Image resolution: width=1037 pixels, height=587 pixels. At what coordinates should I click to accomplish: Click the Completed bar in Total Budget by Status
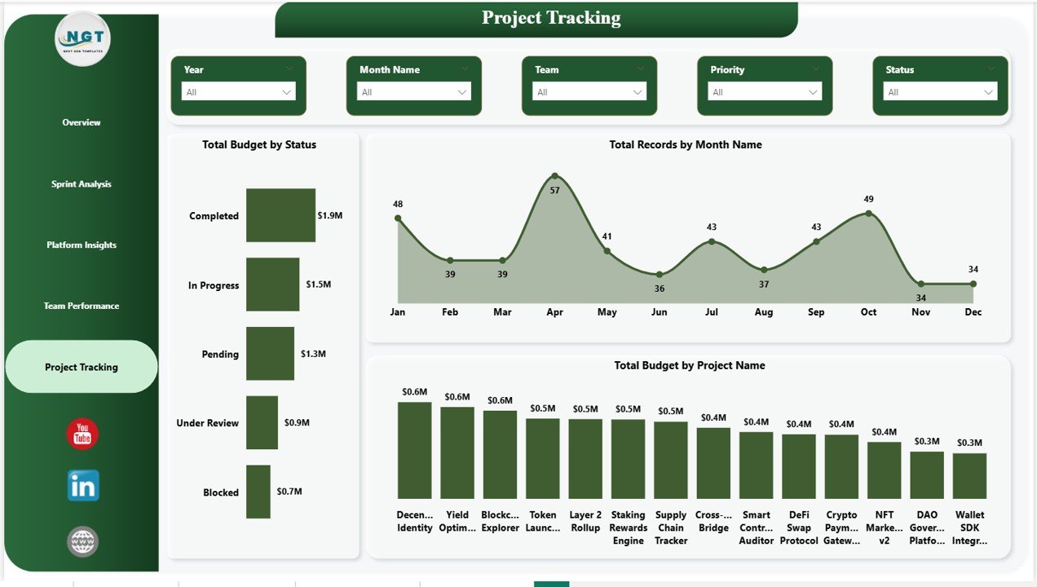point(280,216)
